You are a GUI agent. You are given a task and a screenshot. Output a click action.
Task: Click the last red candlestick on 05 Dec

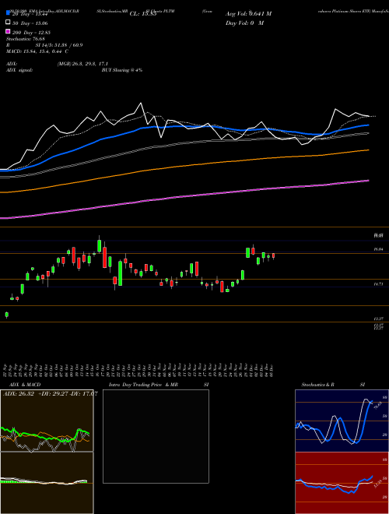273,256
